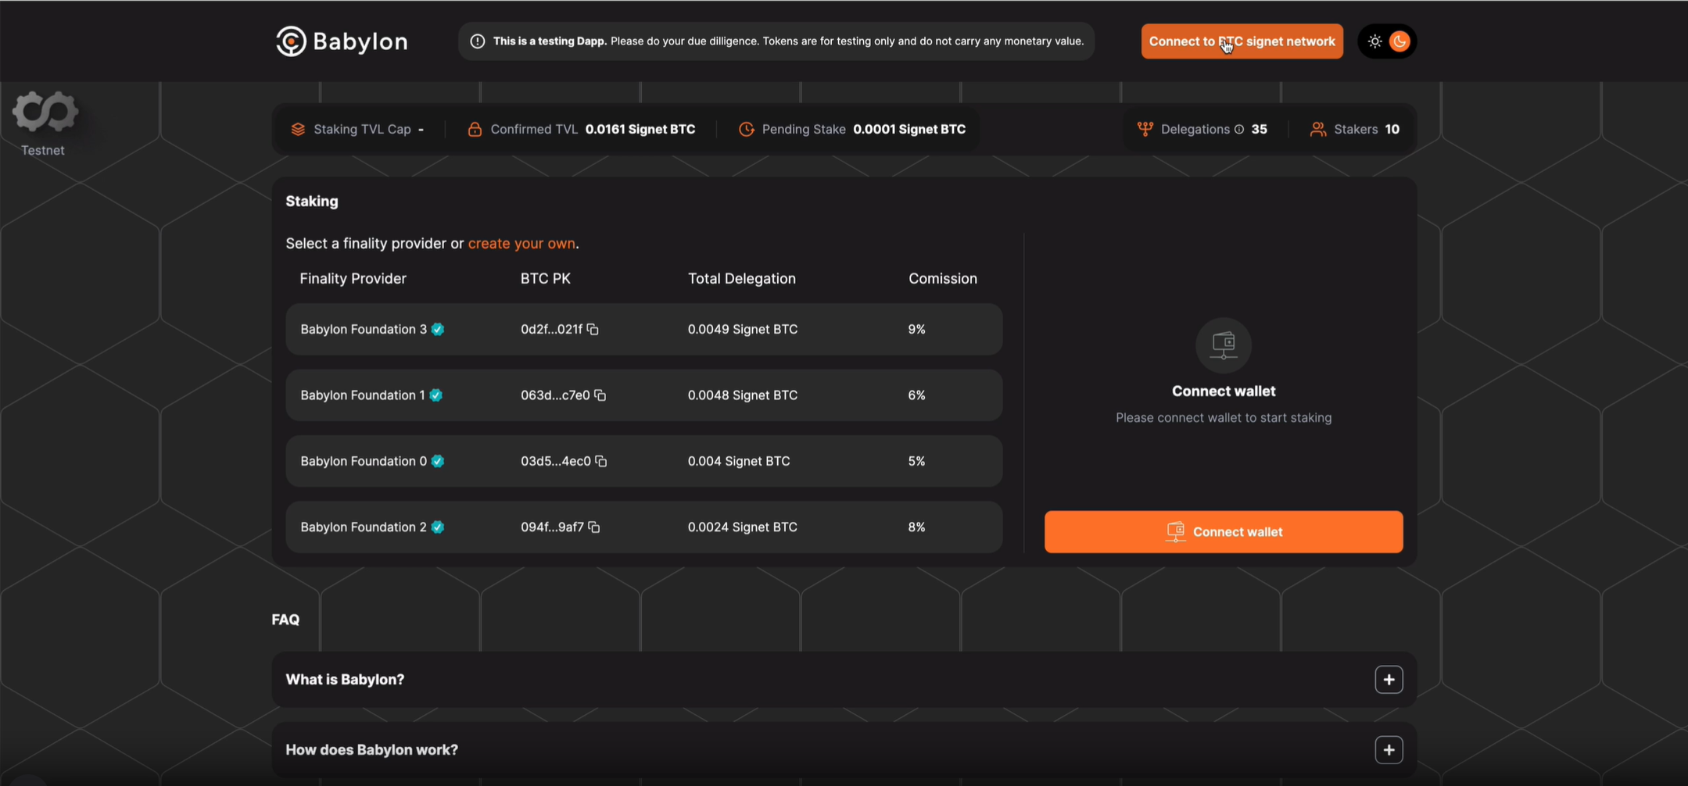The width and height of the screenshot is (1688, 786).
Task: Expand the What is Babylon? FAQ
Action: 1389,680
